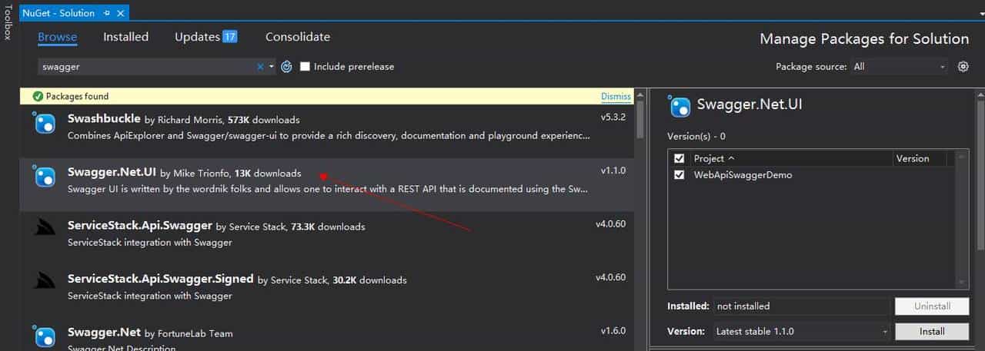Click the package list scrollbar up arrow
Screen dimensions: 985x351
point(640,94)
